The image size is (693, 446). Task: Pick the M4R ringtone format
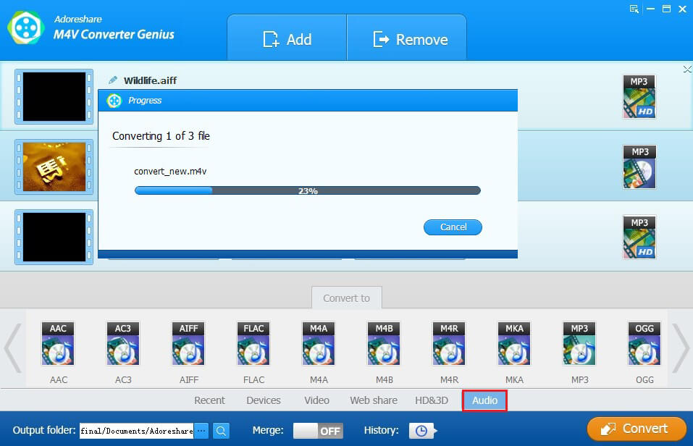coord(449,343)
